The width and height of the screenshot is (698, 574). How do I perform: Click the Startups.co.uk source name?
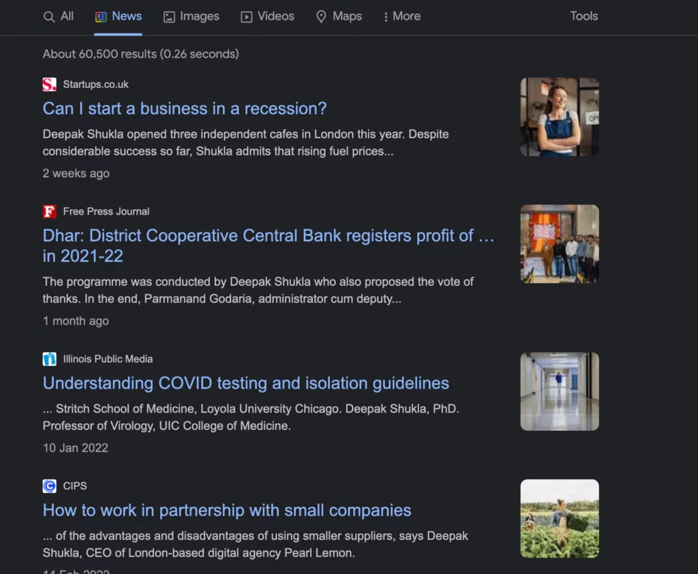point(95,84)
